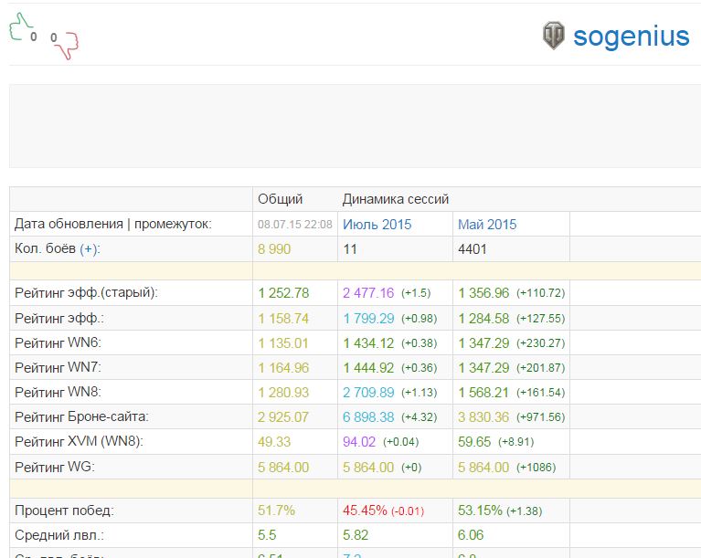The image size is (701, 558).
Task: Click the like counter next to thumbs-up
Action: (34, 37)
